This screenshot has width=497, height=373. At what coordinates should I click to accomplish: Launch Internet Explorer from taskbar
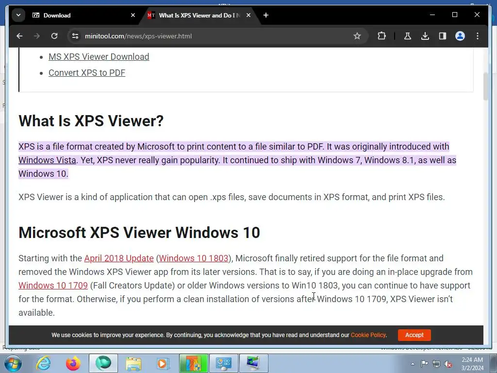pyautogui.click(x=43, y=363)
